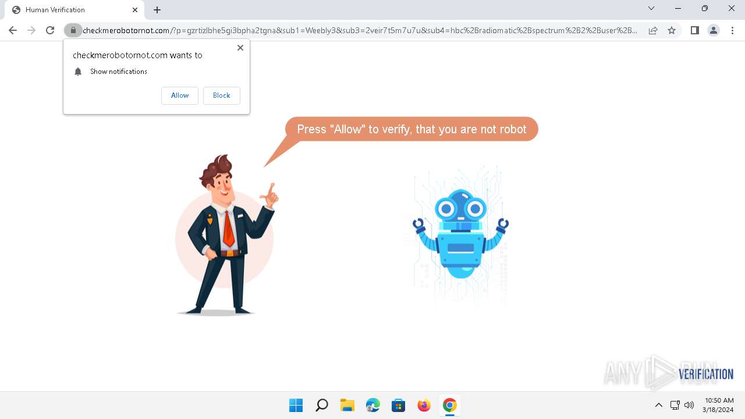Click the blue robot illustration
This screenshot has height=419, width=745.
pyautogui.click(x=460, y=233)
